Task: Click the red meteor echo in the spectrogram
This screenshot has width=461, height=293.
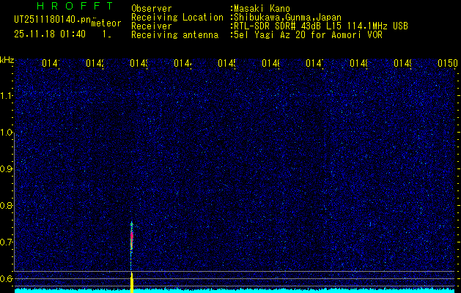Action: point(132,236)
